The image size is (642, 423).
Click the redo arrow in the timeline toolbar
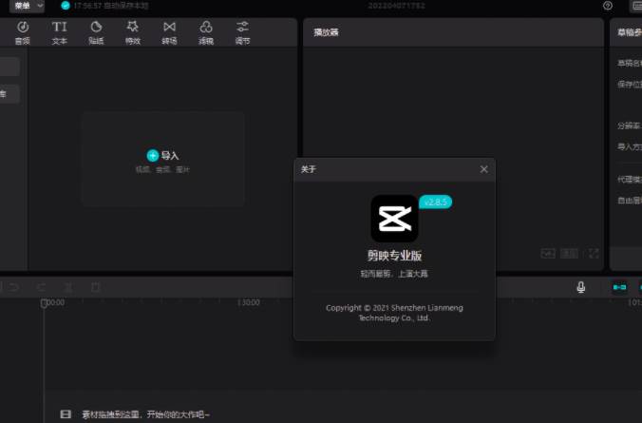click(42, 287)
